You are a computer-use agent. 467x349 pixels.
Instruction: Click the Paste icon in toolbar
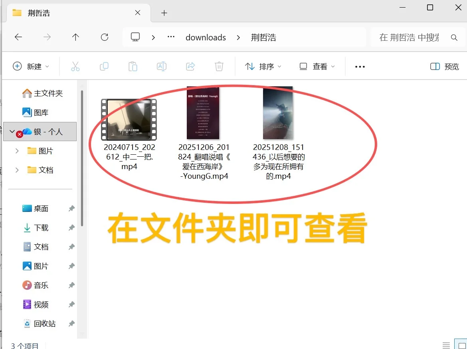coord(133,66)
